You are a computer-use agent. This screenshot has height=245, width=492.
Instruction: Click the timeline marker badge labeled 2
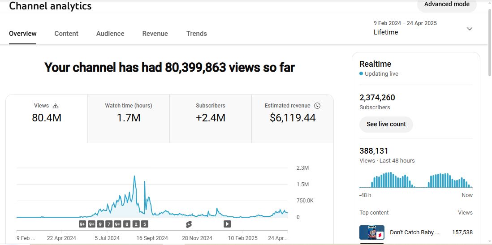[136, 224]
